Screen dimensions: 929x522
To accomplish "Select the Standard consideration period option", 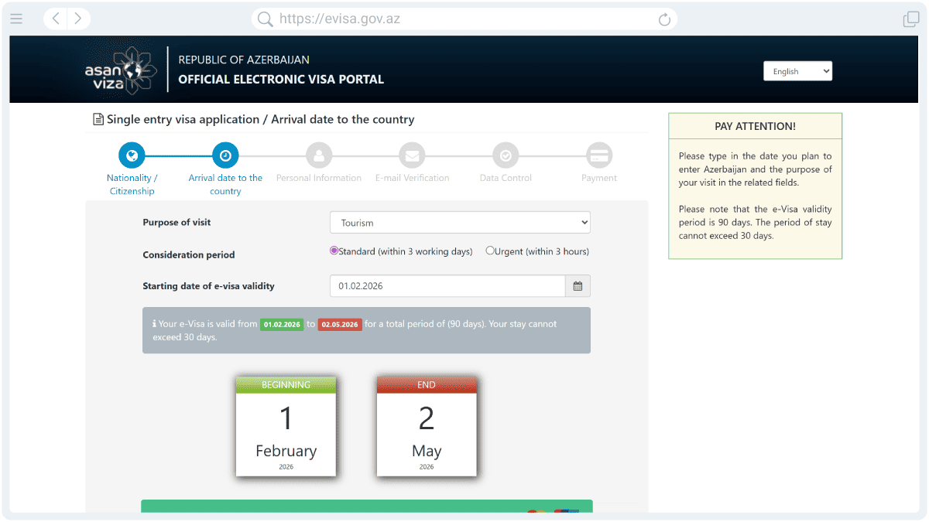I will click(334, 251).
